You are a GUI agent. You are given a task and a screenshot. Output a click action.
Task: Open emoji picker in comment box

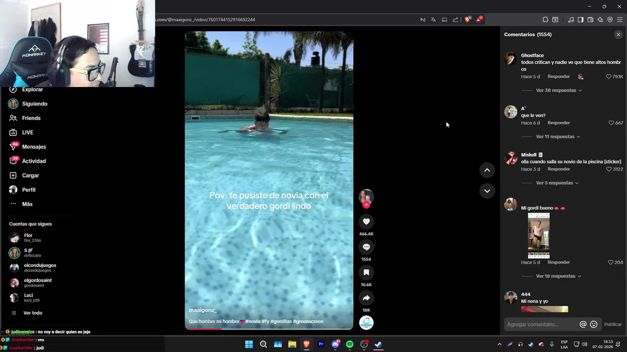point(594,325)
